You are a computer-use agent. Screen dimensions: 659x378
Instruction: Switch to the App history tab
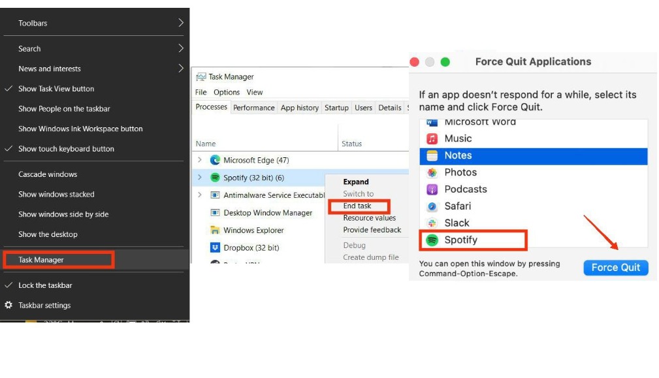coord(300,108)
